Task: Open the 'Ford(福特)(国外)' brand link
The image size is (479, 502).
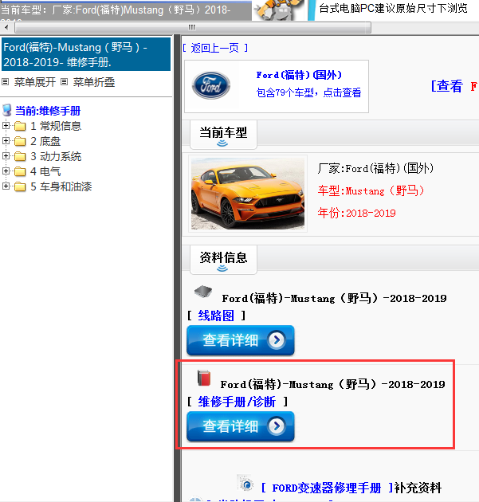Action: point(299,75)
